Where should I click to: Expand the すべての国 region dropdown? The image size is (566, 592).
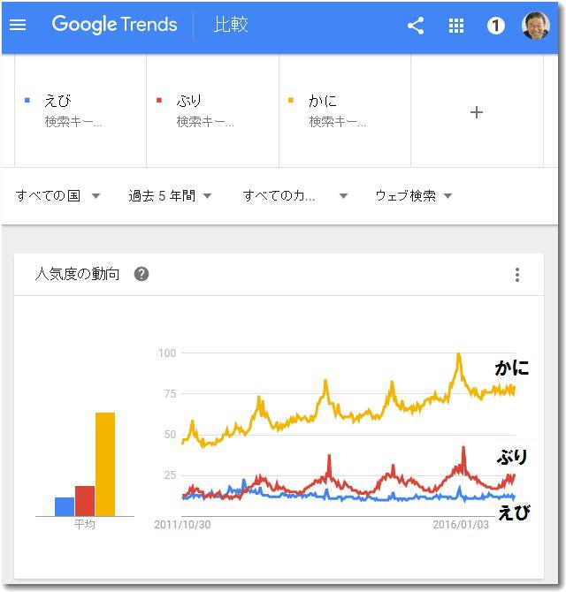(x=58, y=195)
